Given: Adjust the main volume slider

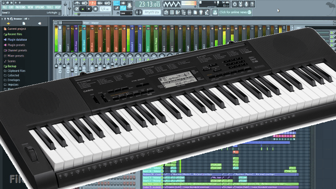Looking at the screenshot, I should point(65,8).
